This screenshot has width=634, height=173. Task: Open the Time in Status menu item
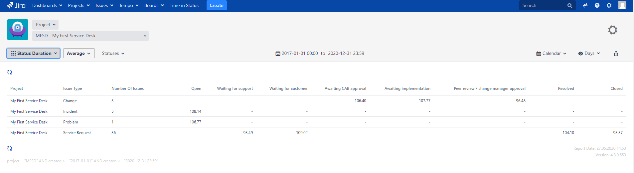[184, 5]
